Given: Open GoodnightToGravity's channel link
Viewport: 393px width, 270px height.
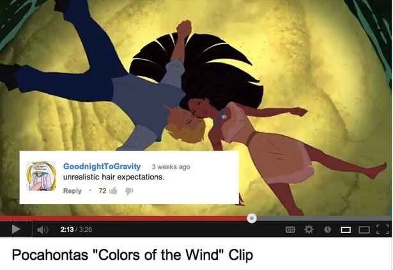Looking at the screenshot, I should click(102, 167).
